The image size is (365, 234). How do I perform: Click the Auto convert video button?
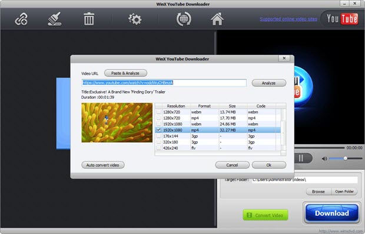[103, 165]
